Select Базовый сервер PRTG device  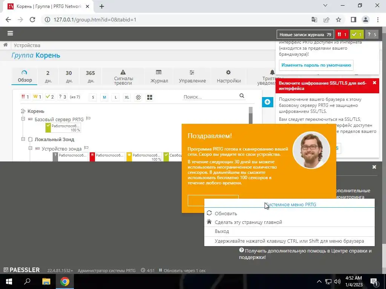(x=59, y=119)
